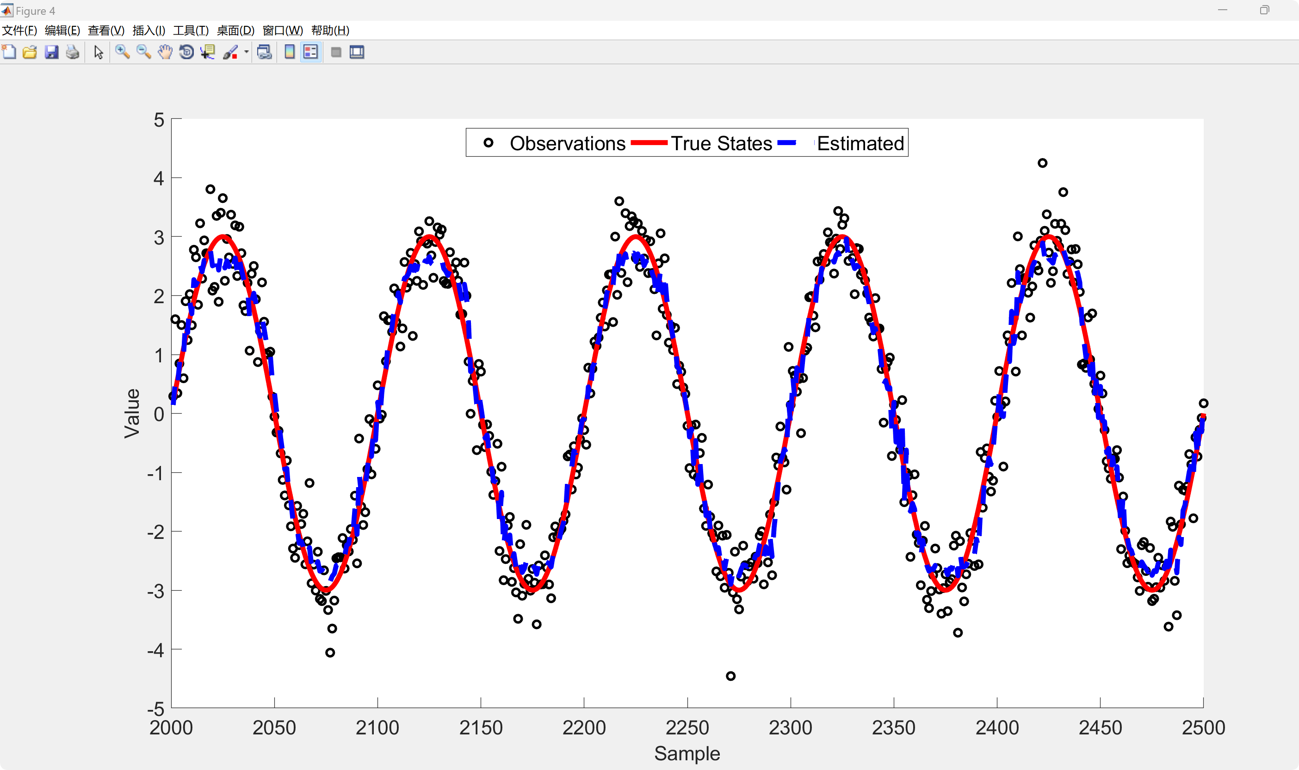Screen dimensions: 1299x770
Task: Toggle the Insert Legend button
Action: [x=310, y=52]
